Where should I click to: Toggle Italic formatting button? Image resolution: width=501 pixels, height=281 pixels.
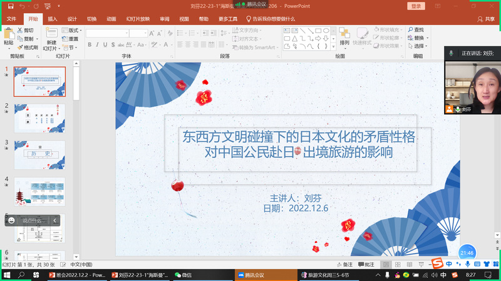point(98,45)
